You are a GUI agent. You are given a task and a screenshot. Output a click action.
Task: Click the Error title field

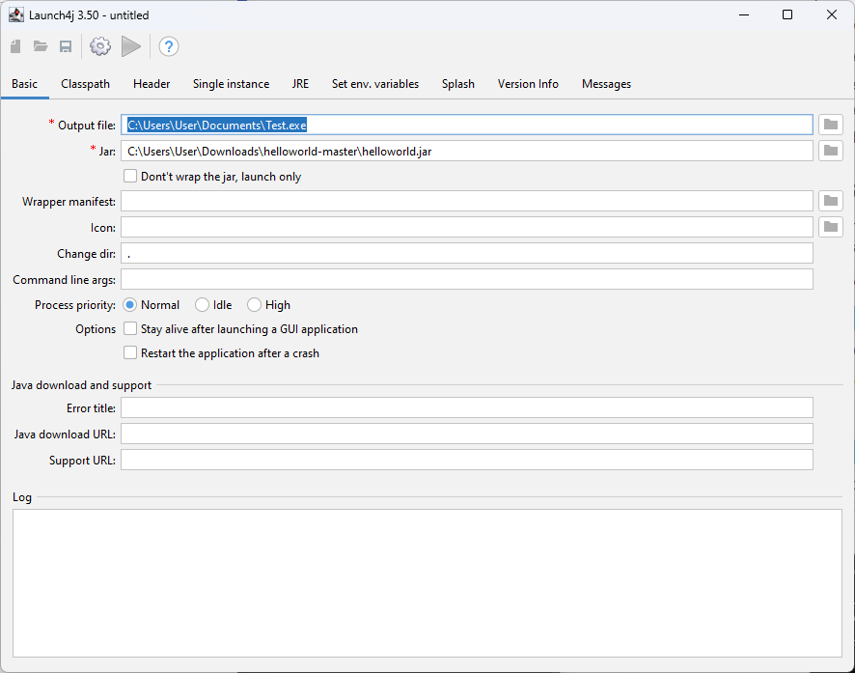click(467, 407)
